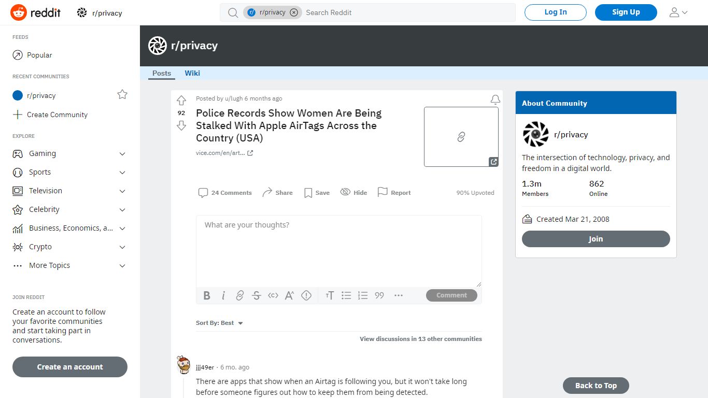Open the 24 Comments link
Viewport: 708px width, 398px height.
(x=225, y=193)
